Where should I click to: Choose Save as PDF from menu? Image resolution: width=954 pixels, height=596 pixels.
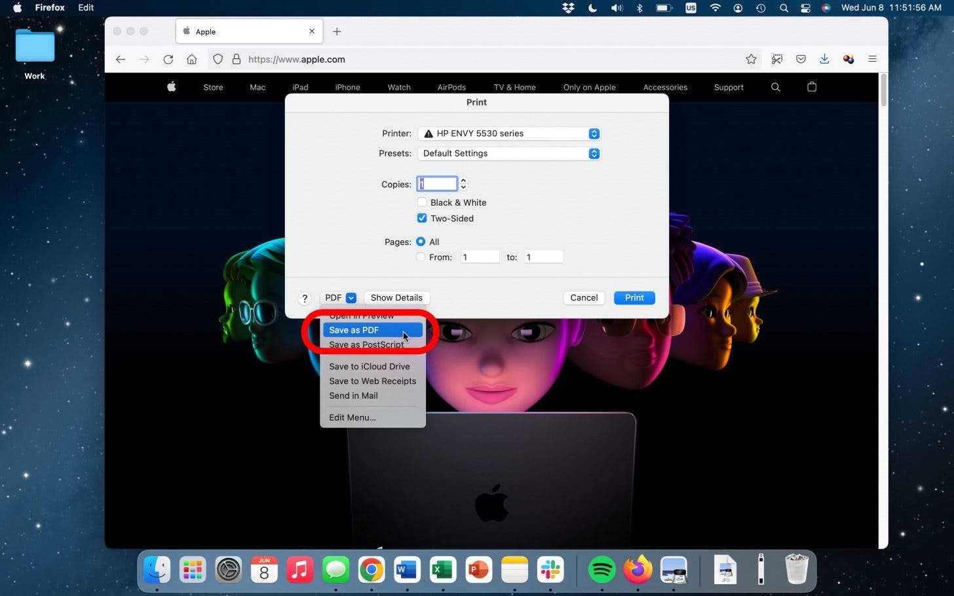coord(373,330)
